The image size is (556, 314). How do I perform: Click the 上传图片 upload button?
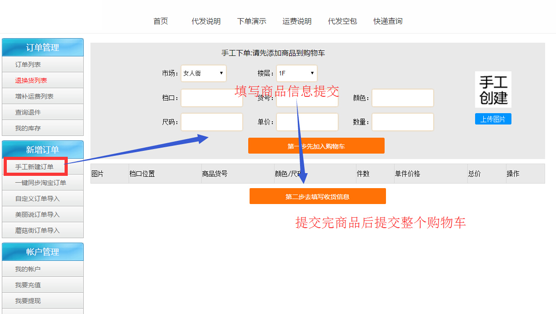[x=493, y=119]
